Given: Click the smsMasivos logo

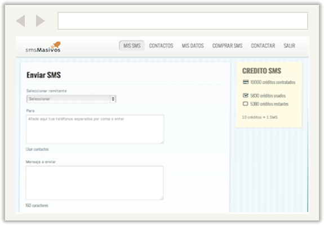Looking at the screenshot, I should coord(43,47).
